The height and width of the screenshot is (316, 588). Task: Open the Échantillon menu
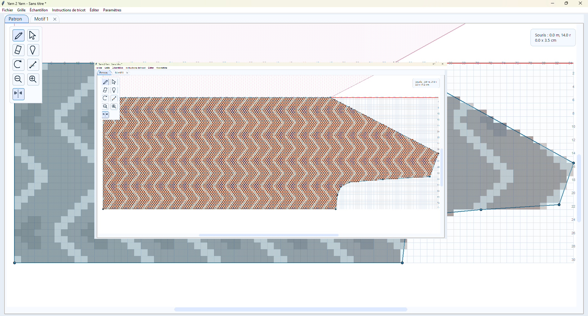(x=39, y=10)
